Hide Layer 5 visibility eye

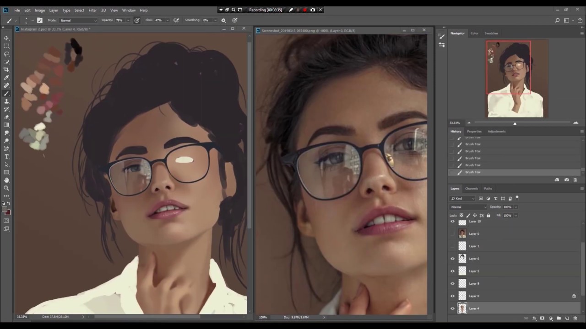pos(453,271)
